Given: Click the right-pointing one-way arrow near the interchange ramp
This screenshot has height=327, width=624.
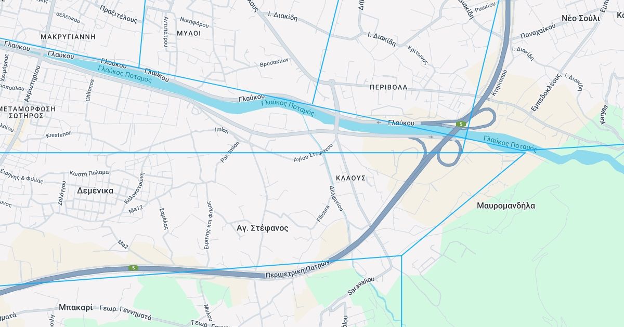Looking at the screenshot, I should coord(431,137).
